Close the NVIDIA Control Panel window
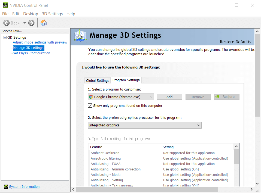This screenshot has width=261, height=193. coord(252,5)
